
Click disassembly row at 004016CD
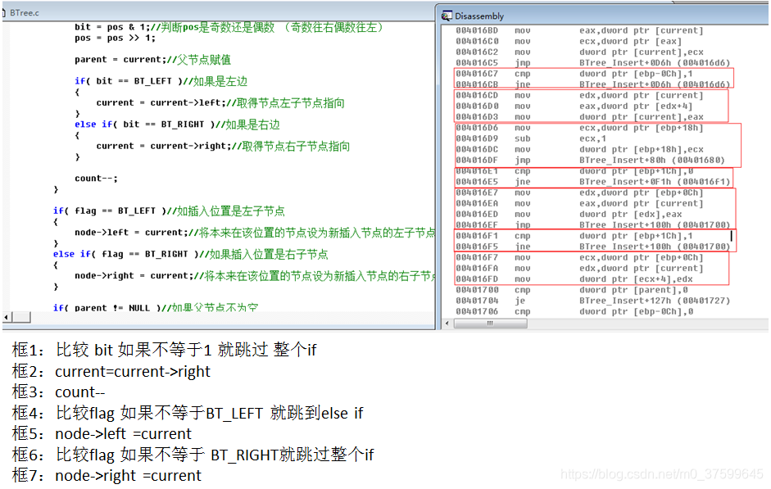tap(579, 95)
